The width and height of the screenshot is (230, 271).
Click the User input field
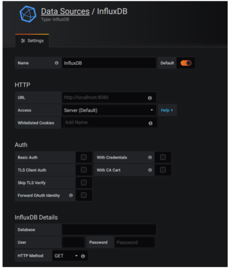(x=73, y=242)
